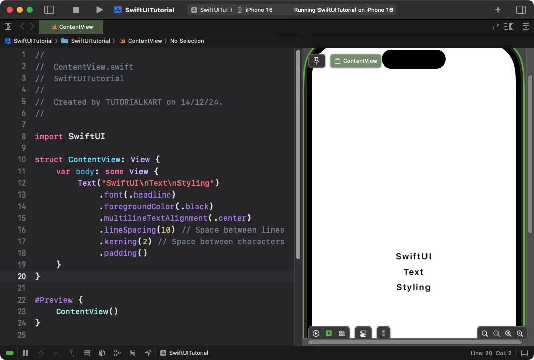534x360 pixels.
Task: Open SwiftUITutorial project in the jump bar
Action: pyautogui.click(x=29, y=41)
